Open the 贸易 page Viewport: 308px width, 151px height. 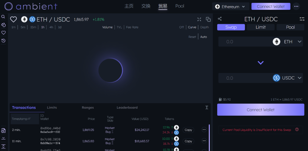(163, 6)
